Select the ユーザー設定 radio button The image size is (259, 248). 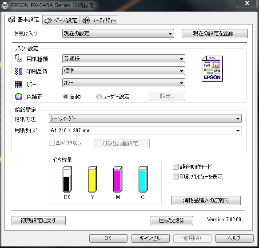pyautogui.click(x=99, y=97)
